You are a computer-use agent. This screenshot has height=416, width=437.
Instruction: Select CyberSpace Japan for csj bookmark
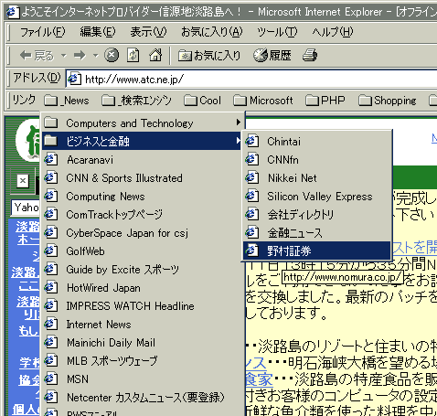coord(143,233)
